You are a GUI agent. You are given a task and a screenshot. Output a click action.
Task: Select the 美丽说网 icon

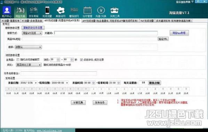pos(61,12)
